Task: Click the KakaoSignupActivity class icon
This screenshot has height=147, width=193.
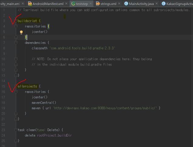Action: point(164,4)
